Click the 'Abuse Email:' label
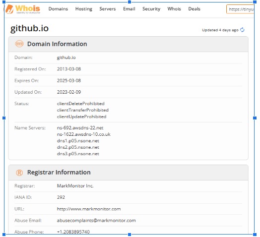 tap(28, 221)
